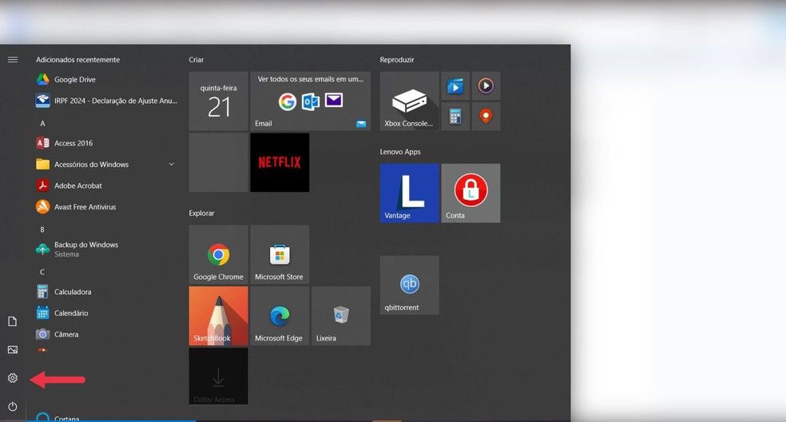Expand Acessórios do Windows folder chevron
Image resolution: width=786 pixels, height=422 pixels.
pos(172,164)
